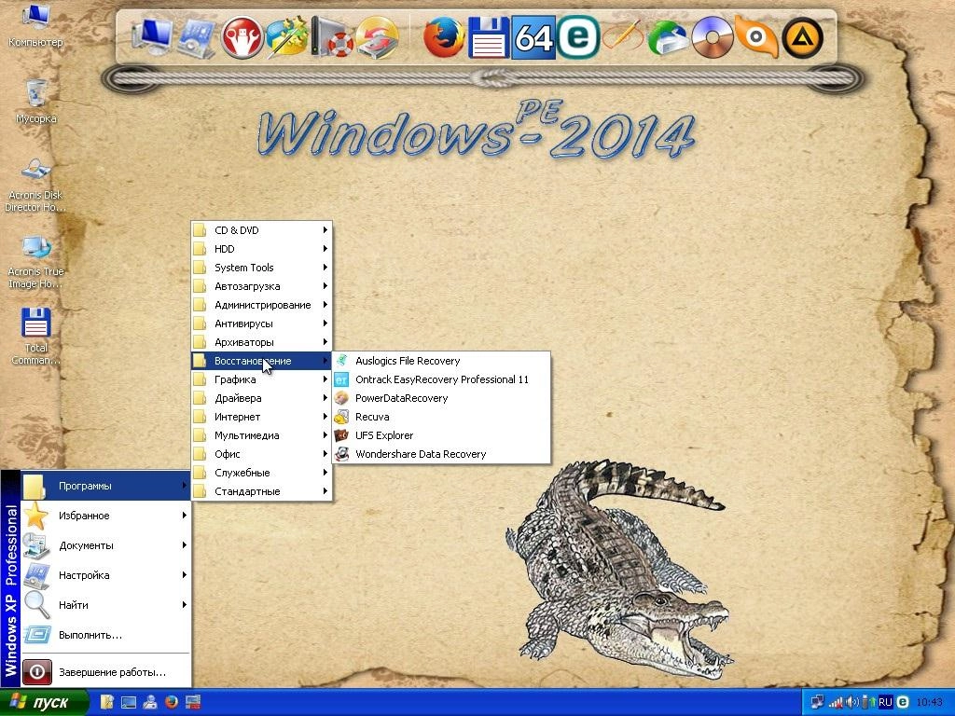Launch Acronis Disk Director desktop shortcut

click(35, 186)
